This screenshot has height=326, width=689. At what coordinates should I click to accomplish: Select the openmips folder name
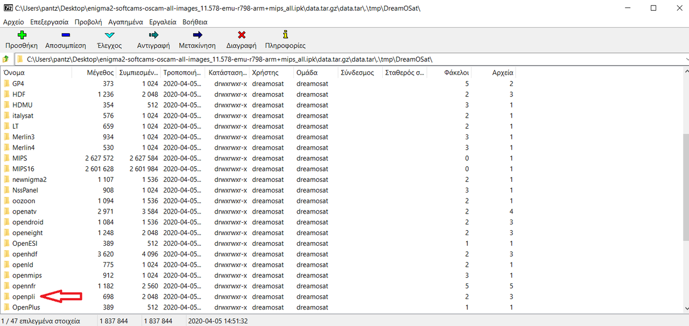pyautogui.click(x=27, y=275)
